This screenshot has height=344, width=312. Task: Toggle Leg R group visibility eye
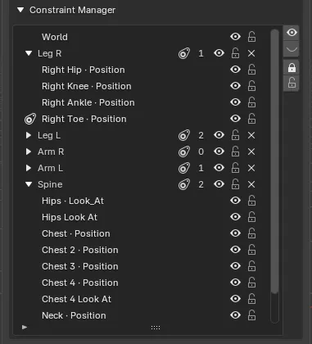pyautogui.click(x=219, y=53)
